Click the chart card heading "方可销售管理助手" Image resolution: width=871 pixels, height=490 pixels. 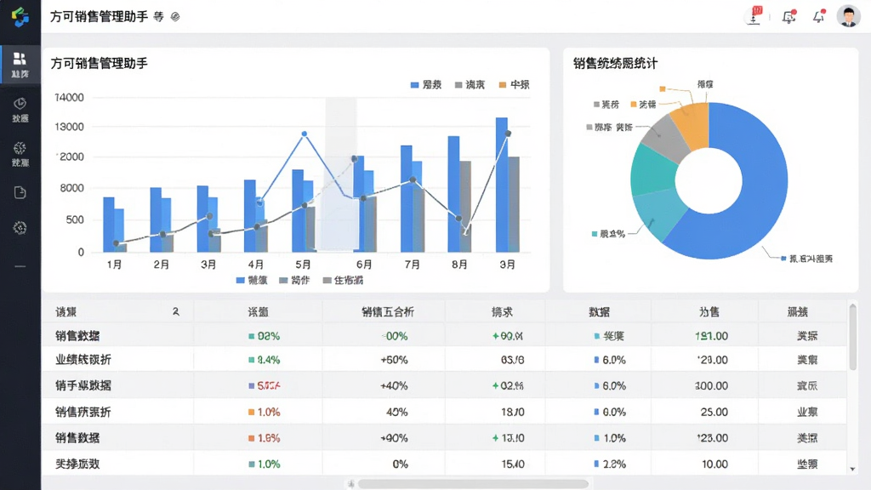point(99,64)
